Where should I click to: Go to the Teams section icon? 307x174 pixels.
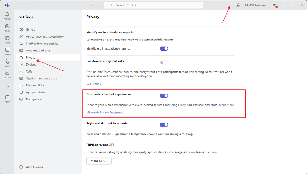pos(7,40)
